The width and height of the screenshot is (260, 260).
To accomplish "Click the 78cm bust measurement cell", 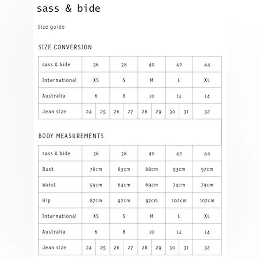I will pos(96,169).
